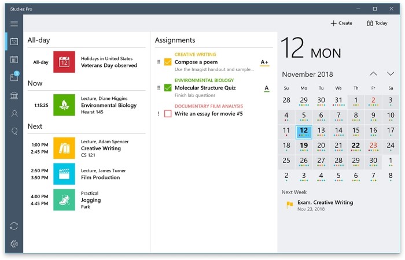
Task: Open Assignments sidebar icon with badge
Action: click(14, 76)
